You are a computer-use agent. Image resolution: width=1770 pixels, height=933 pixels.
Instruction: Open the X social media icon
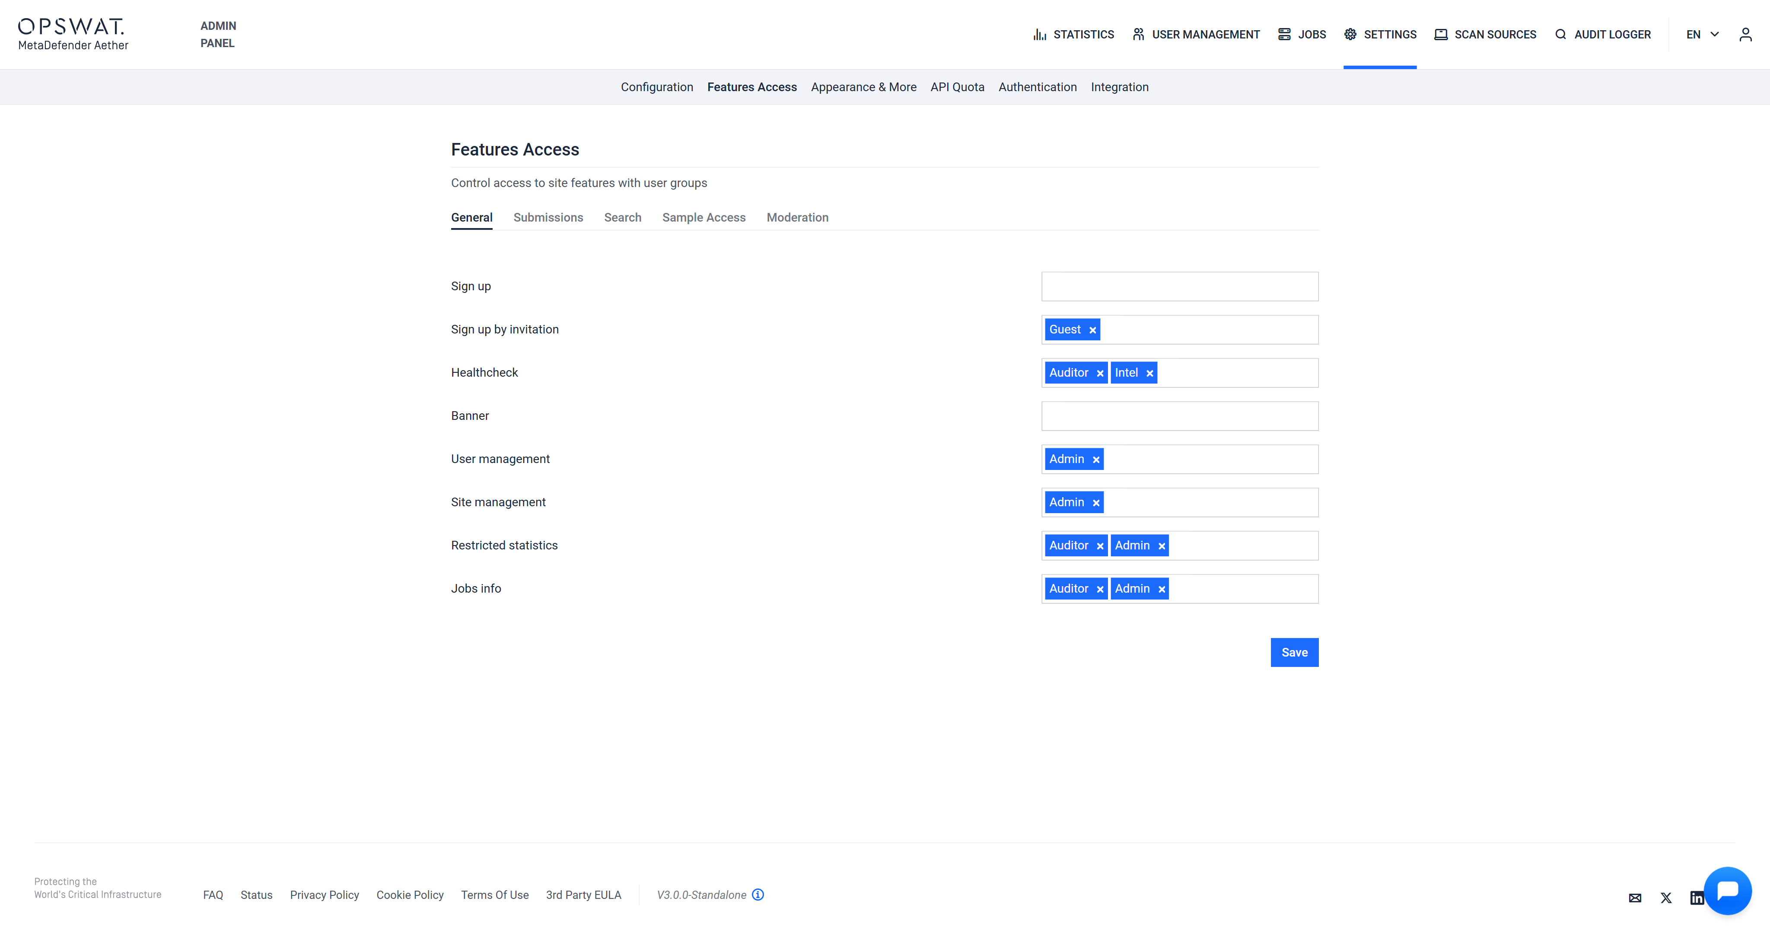point(1665,898)
